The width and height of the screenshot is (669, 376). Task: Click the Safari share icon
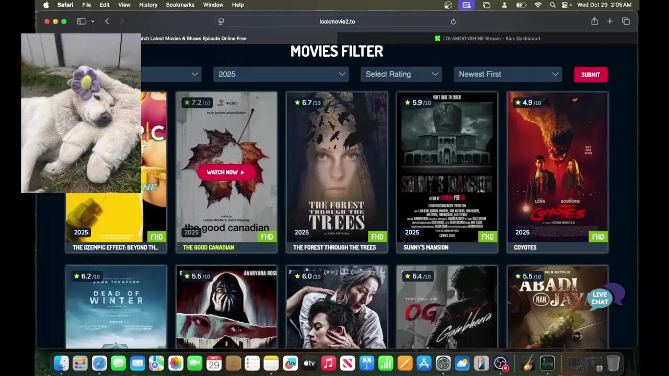click(594, 21)
